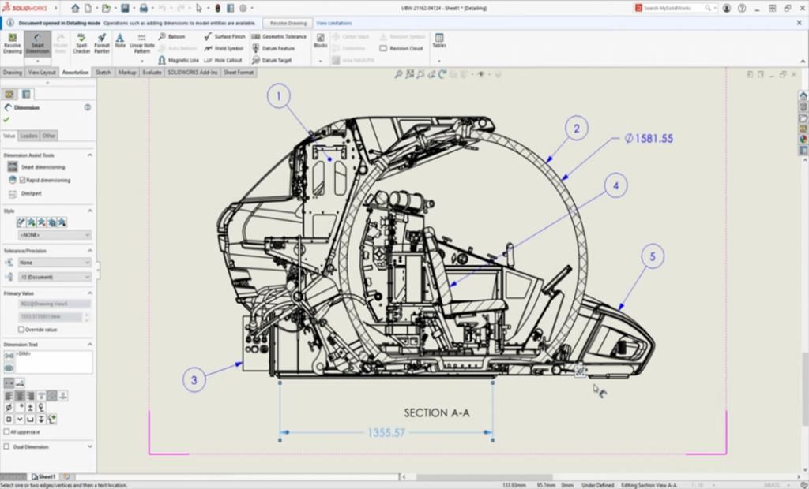Open the Markup ribbon tab
The height and width of the screenshot is (489, 809).
click(x=127, y=72)
